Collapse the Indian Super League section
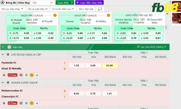 coord(3,83)
